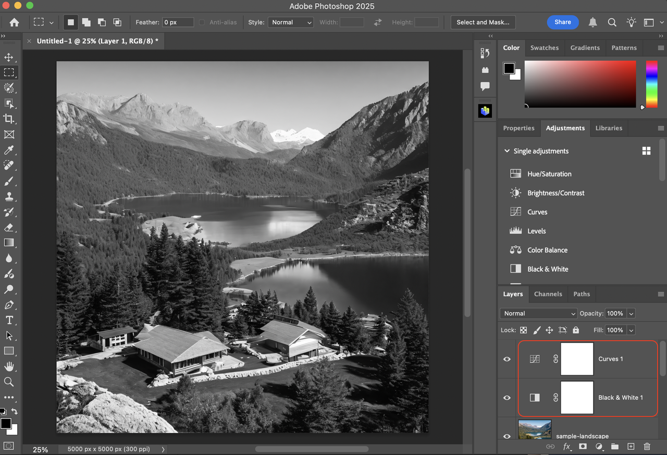Image resolution: width=667 pixels, height=455 pixels.
Task: Select the Eyedropper tool
Action: pos(9,150)
